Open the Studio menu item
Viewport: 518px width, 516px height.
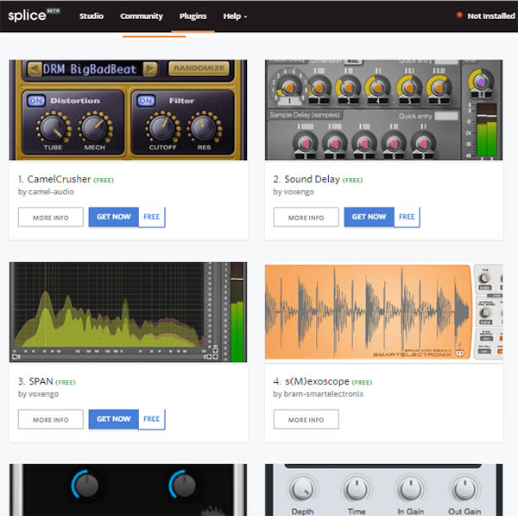coord(92,16)
